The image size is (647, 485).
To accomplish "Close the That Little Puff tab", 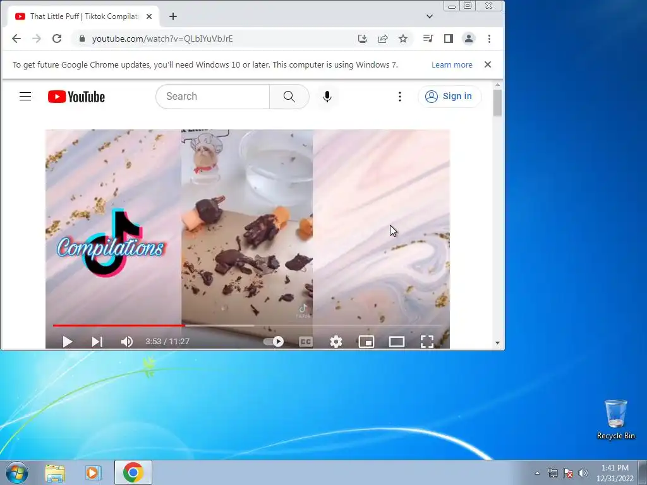I will (149, 16).
